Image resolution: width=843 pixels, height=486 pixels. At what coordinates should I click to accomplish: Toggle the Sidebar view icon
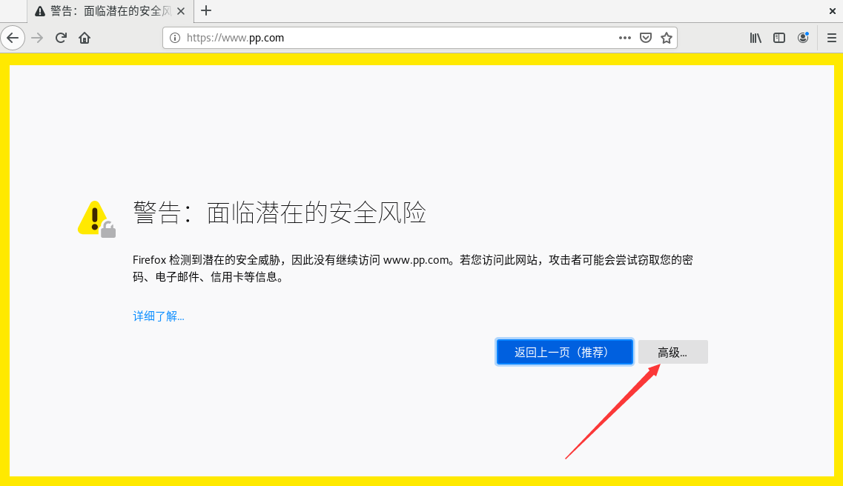click(778, 38)
